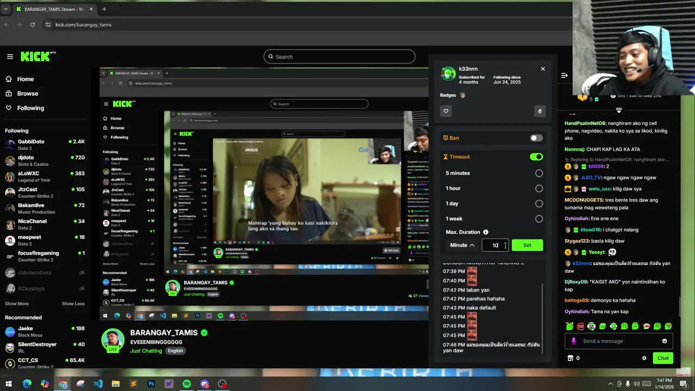Click the purple microphone icon in chat box
Viewport: 695px width, 391px height.
[573, 341]
